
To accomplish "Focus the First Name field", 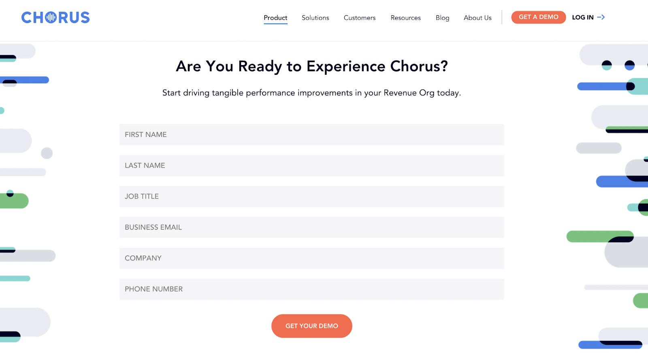I will 312,135.
